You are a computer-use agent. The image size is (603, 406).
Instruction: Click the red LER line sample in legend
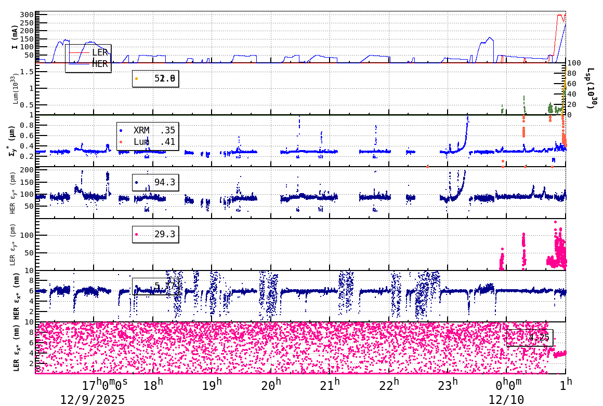78,52
